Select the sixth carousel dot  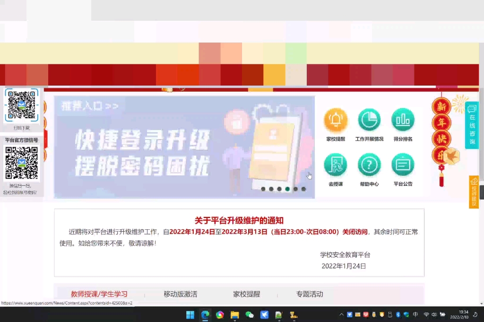pyautogui.click(x=303, y=189)
